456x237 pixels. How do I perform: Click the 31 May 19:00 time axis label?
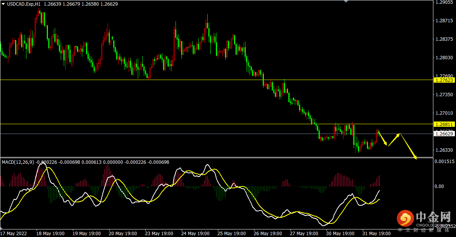tap(376, 234)
